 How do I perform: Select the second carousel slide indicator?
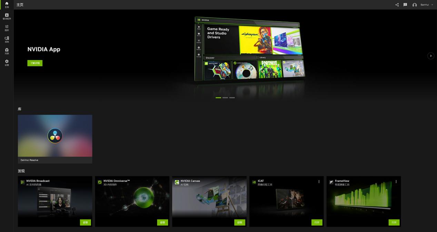(x=225, y=98)
